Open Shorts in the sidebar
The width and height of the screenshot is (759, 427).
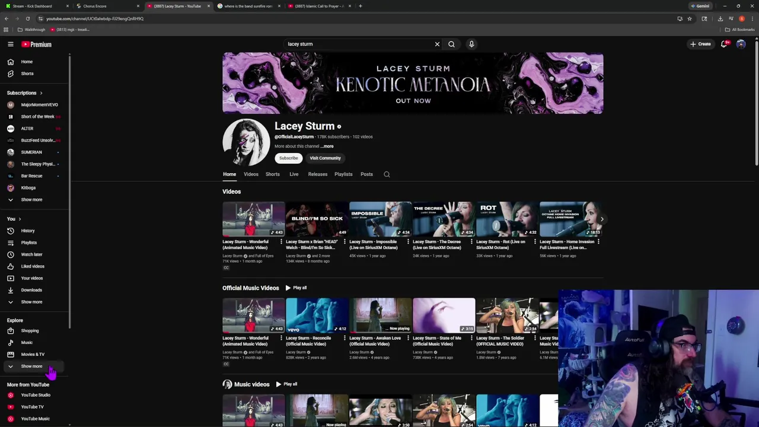pyautogui.click(x=34, y=74)
